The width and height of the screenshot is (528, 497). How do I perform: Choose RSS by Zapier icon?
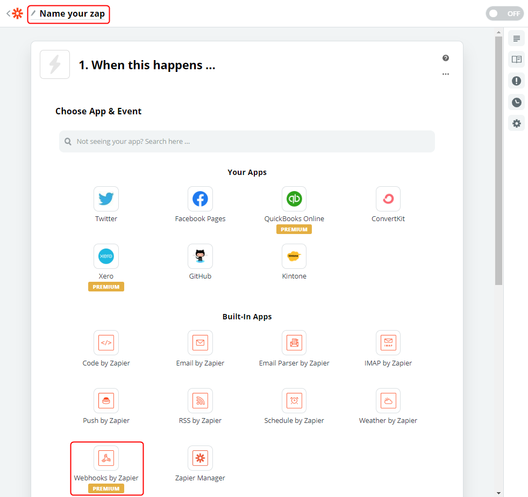pyautogui.click(x=200, y=400)
